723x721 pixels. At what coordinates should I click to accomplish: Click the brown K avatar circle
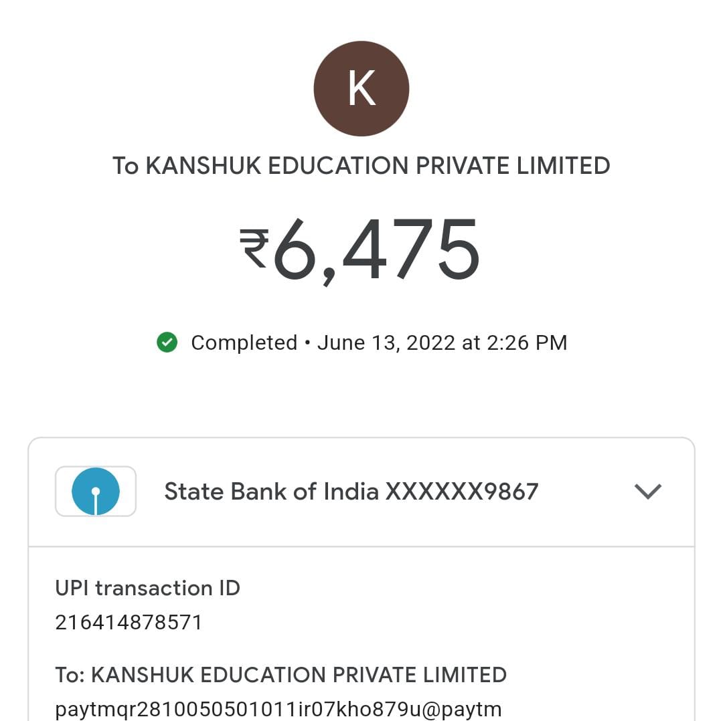(361, 88)
